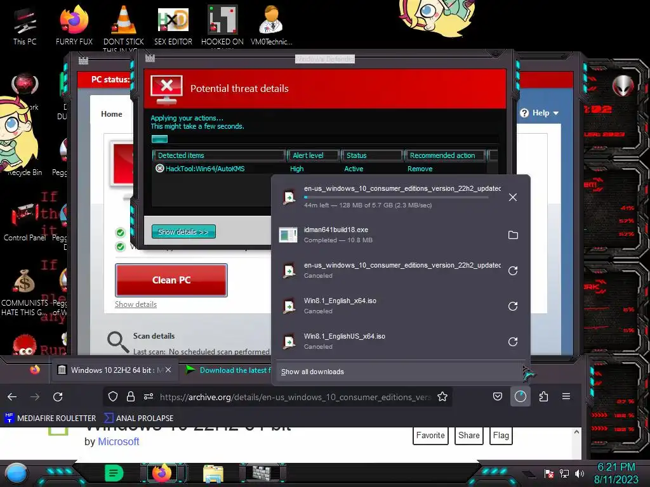Open the VM0Technic desktop shortcut
Screen dimensions: 650x487
[x=271, y=26]
